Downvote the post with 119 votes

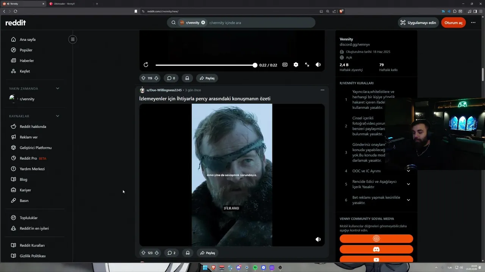(156, 78)
